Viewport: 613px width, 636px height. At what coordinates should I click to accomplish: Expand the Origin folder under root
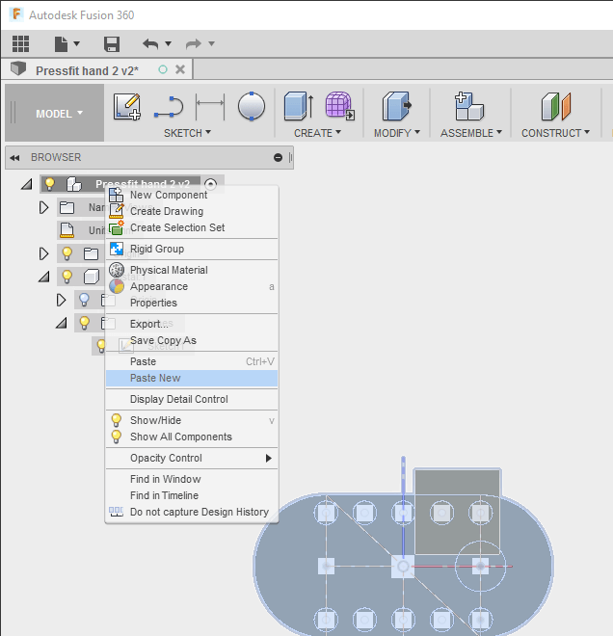click(x=43, y=253)
